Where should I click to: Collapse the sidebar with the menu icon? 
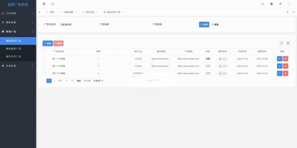(44, 4)
